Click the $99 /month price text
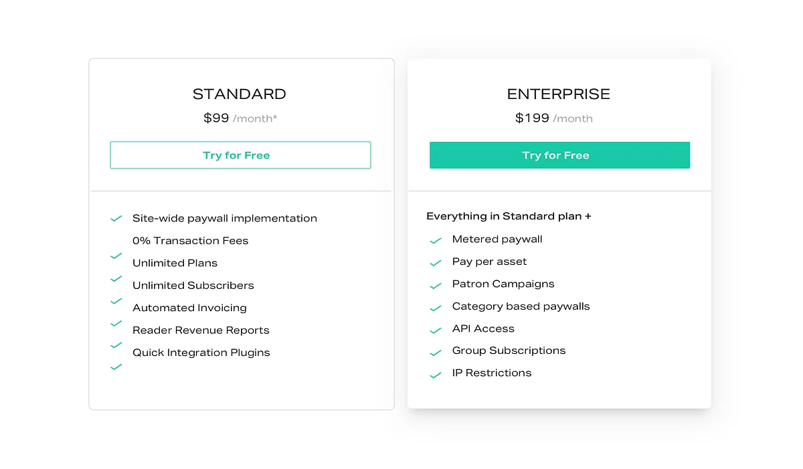Viewport: 803px width, 469px height. [240, 118]
